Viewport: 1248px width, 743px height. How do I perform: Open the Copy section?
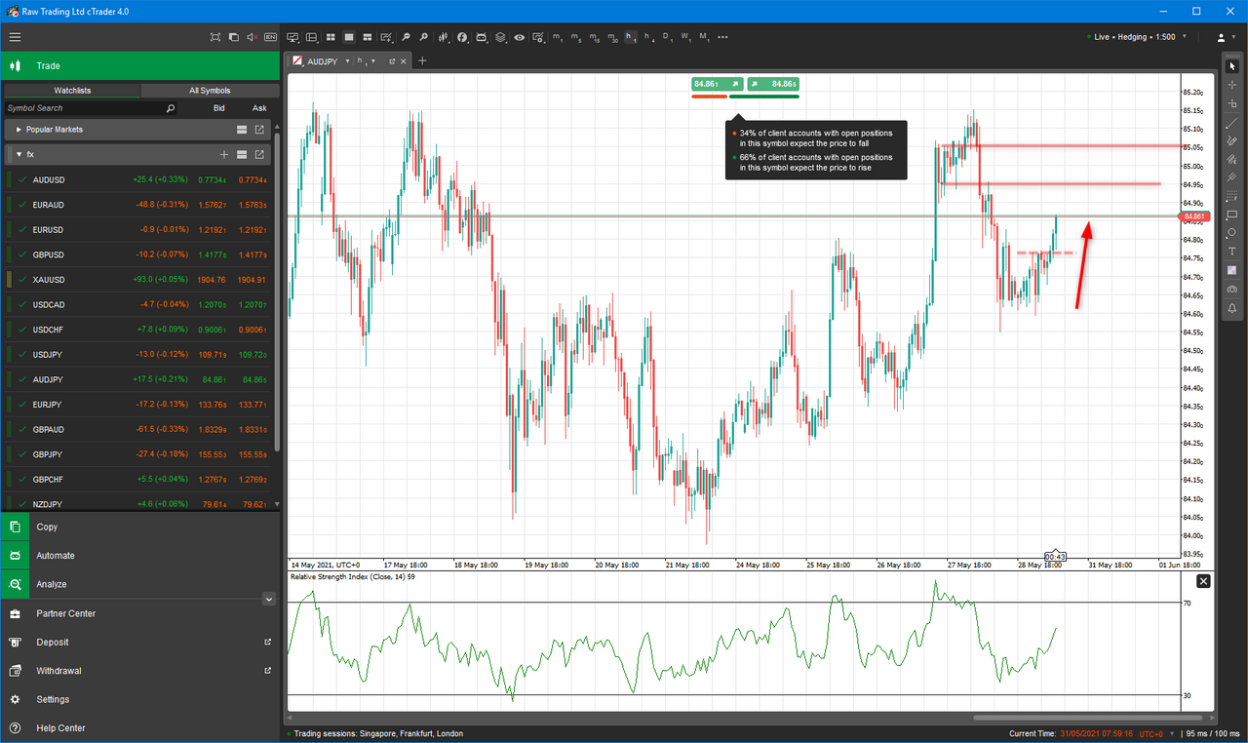click(x=140, y=527)
